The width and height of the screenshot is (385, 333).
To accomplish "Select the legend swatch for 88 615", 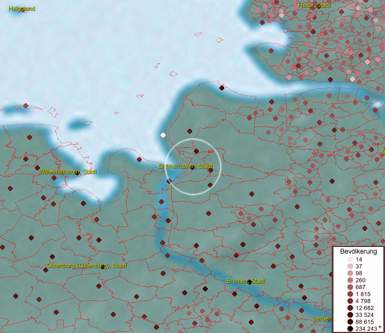I will point(350,322).
